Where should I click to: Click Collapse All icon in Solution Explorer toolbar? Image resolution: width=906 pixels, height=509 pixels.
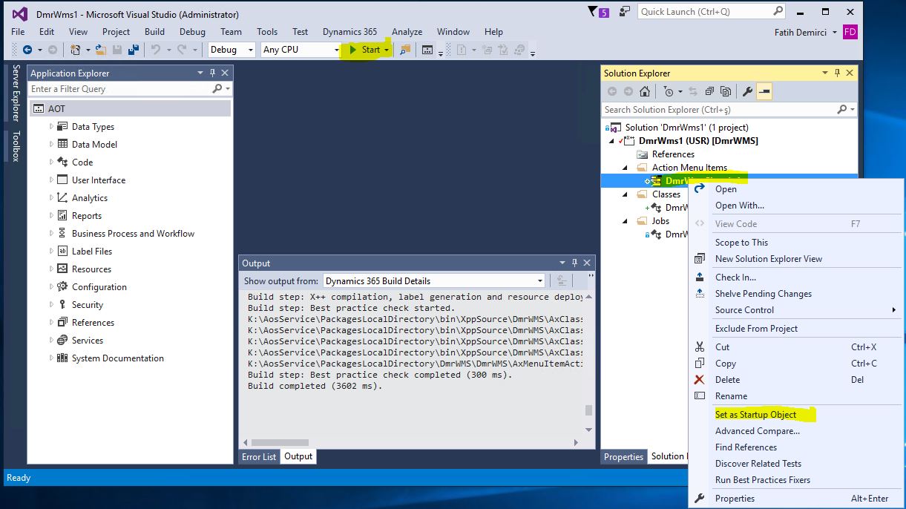click(709, 91)
